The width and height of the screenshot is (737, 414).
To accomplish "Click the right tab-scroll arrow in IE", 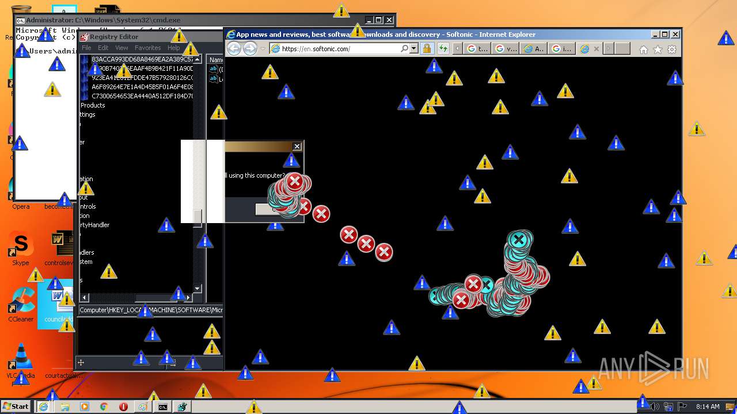I will [608, 49].
